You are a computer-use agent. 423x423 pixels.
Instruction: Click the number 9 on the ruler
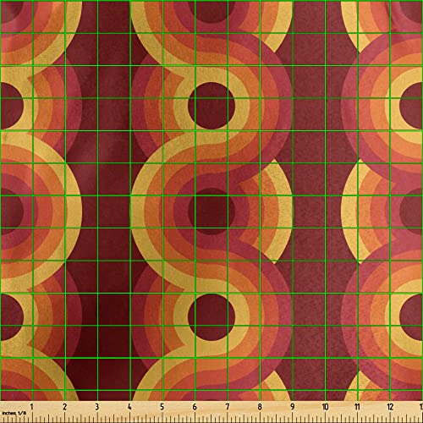(292, 407)
